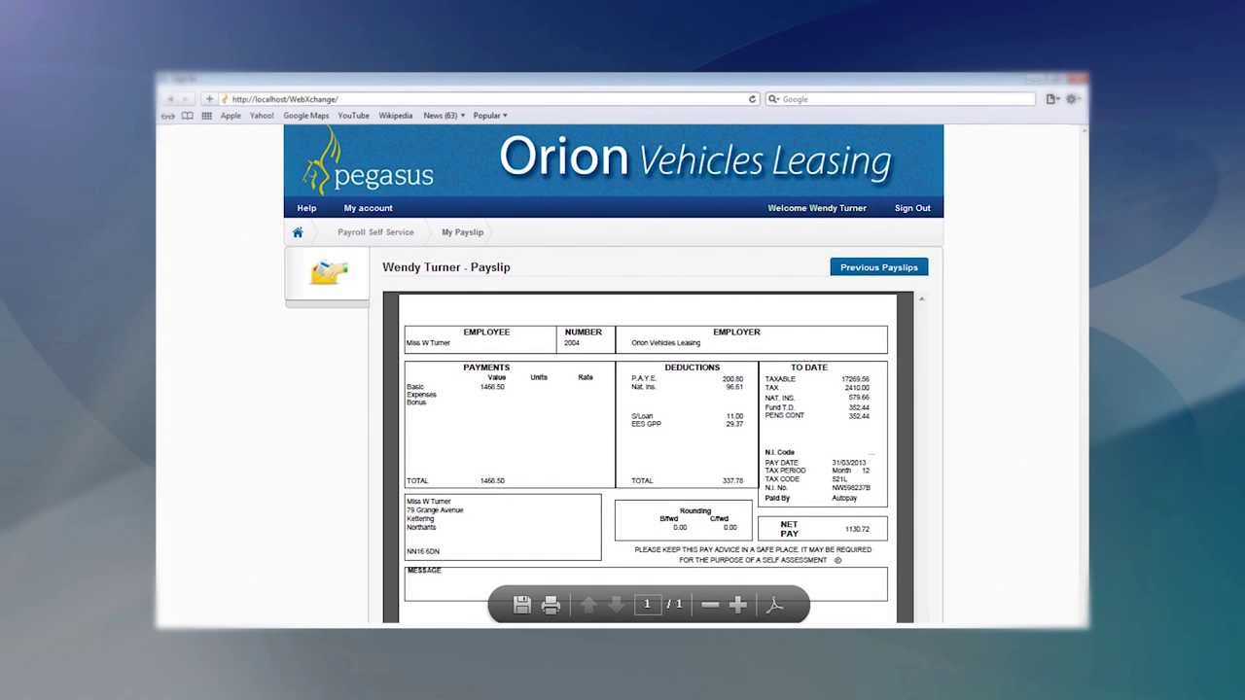The height and width of the screenshot is (700, 1245).
Task: Open the browser page menu icon
Action: [x=1052, y=99]
